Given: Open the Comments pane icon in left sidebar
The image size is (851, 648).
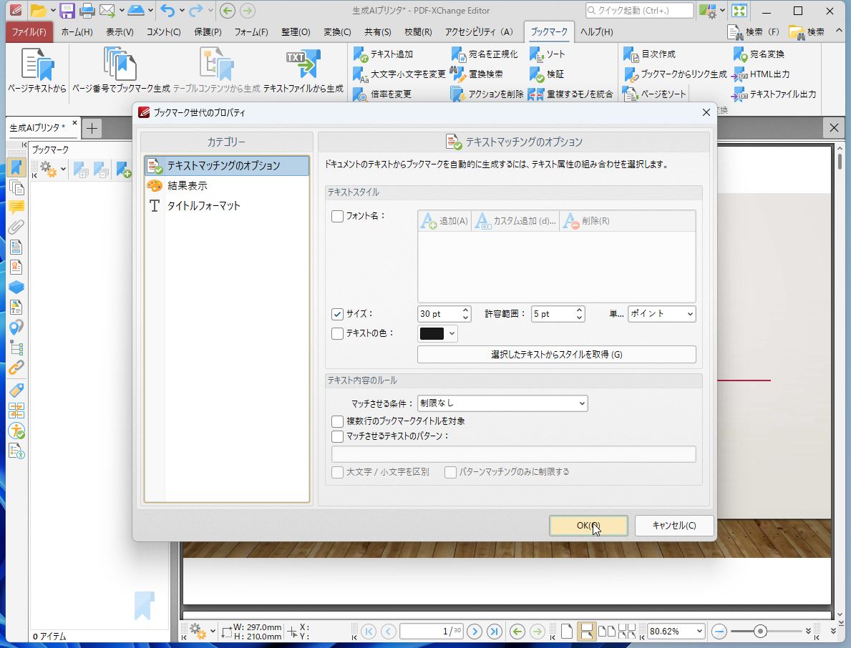Looking at the screenshot, I should coord(16,207).
